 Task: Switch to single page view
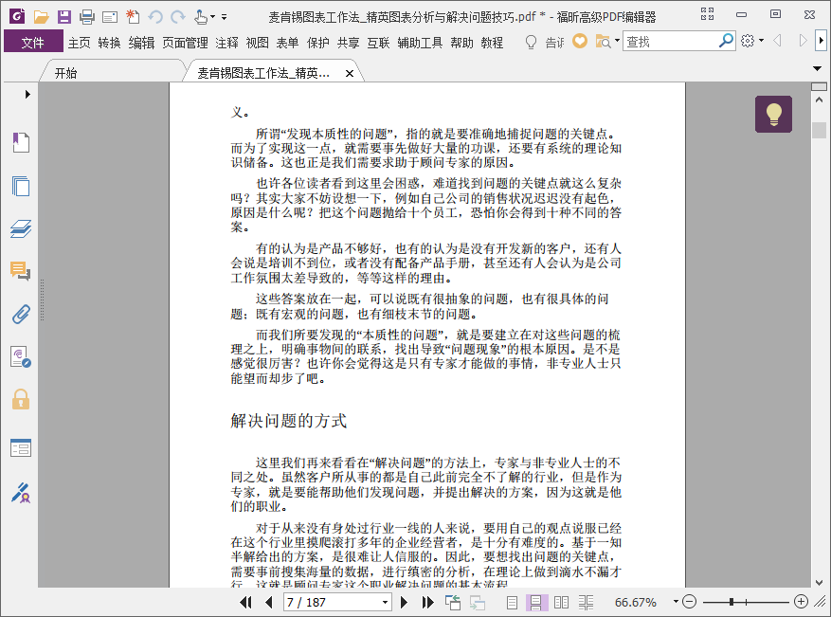512,603
